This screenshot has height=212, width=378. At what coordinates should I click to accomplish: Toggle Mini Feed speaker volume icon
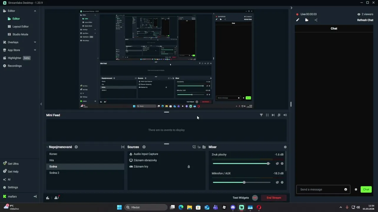pyautogui.click(x=285, y=115)
